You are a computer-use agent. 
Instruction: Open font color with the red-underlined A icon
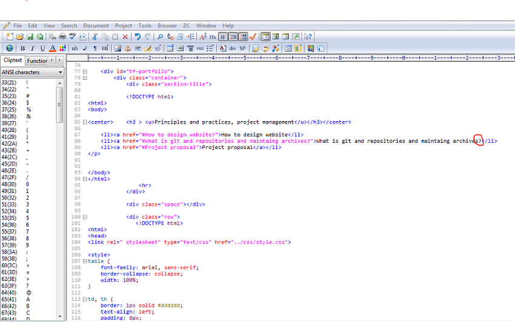pyautogui.click(x=52, y=48)
